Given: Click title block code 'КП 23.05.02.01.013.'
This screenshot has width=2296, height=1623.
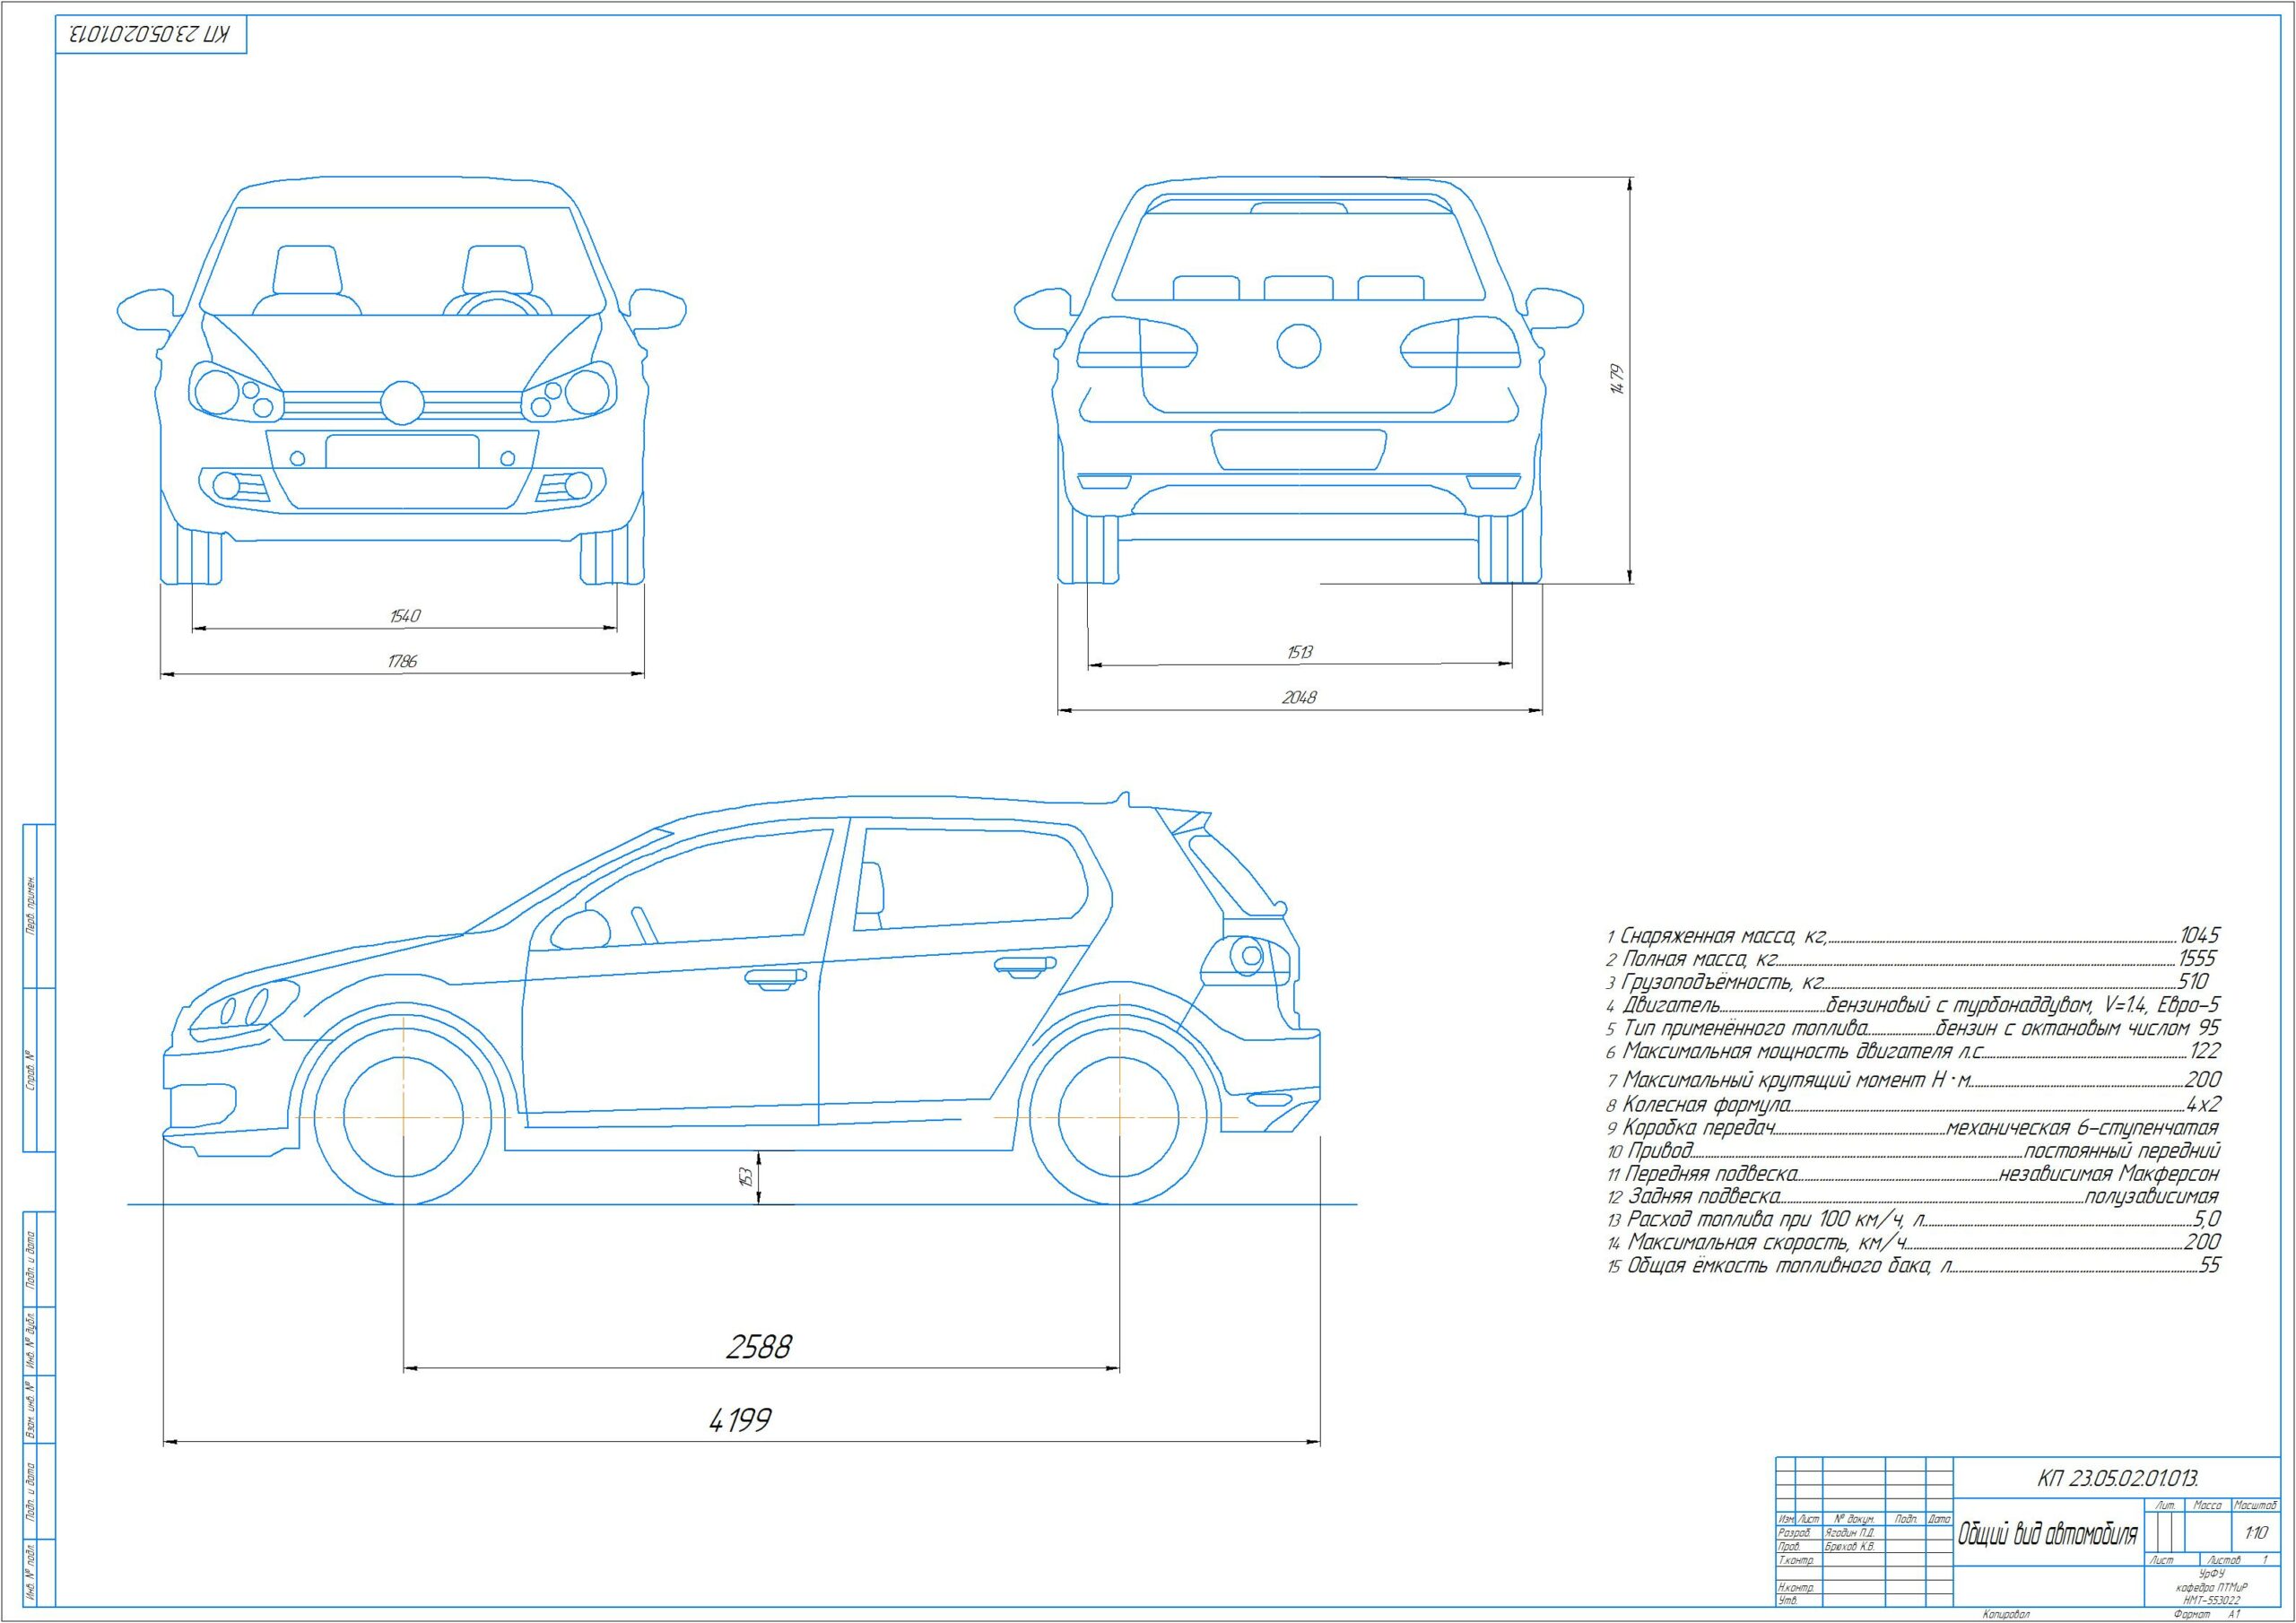Looking at the screenshot, I should pos(2118,1479).
